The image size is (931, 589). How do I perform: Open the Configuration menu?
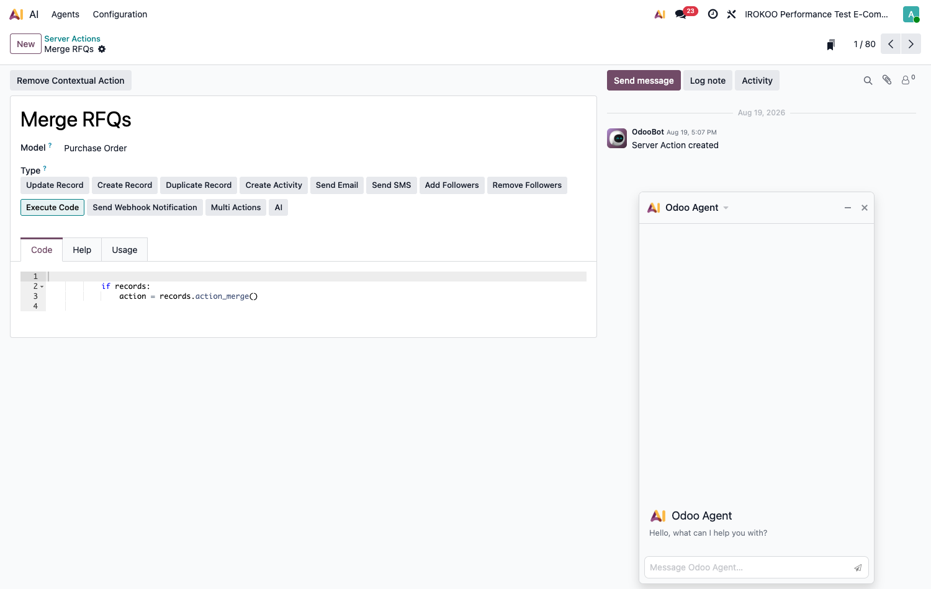click(x=120, y=14)
